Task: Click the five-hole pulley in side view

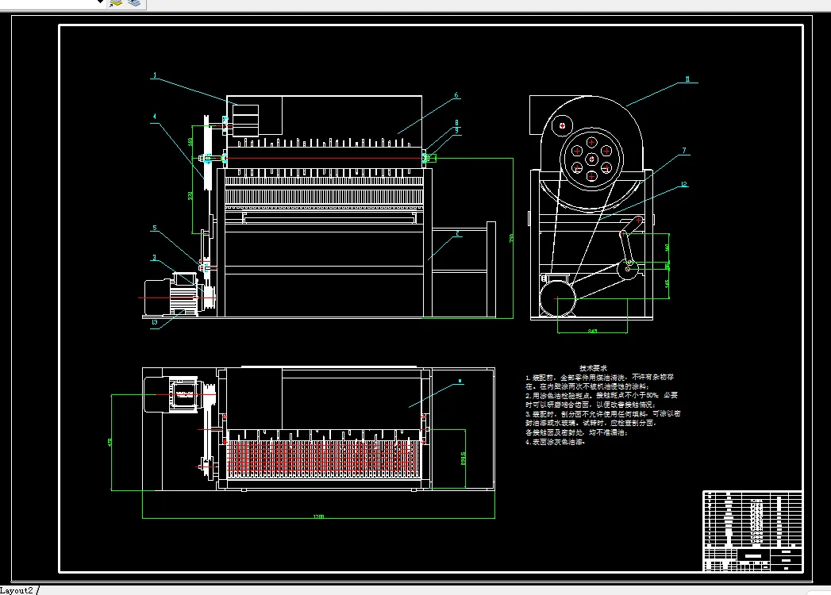Action: [x=591, y=159]
